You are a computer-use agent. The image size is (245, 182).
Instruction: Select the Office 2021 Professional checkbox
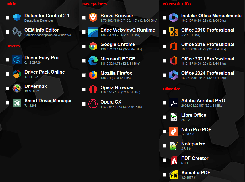coord(164,61)
